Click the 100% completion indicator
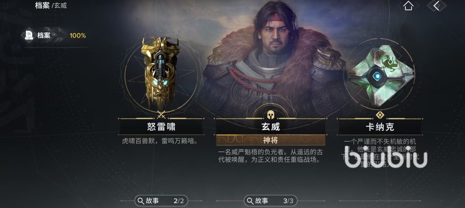The image size is (465, 208). pyautogui.click(x=78, y=36)
